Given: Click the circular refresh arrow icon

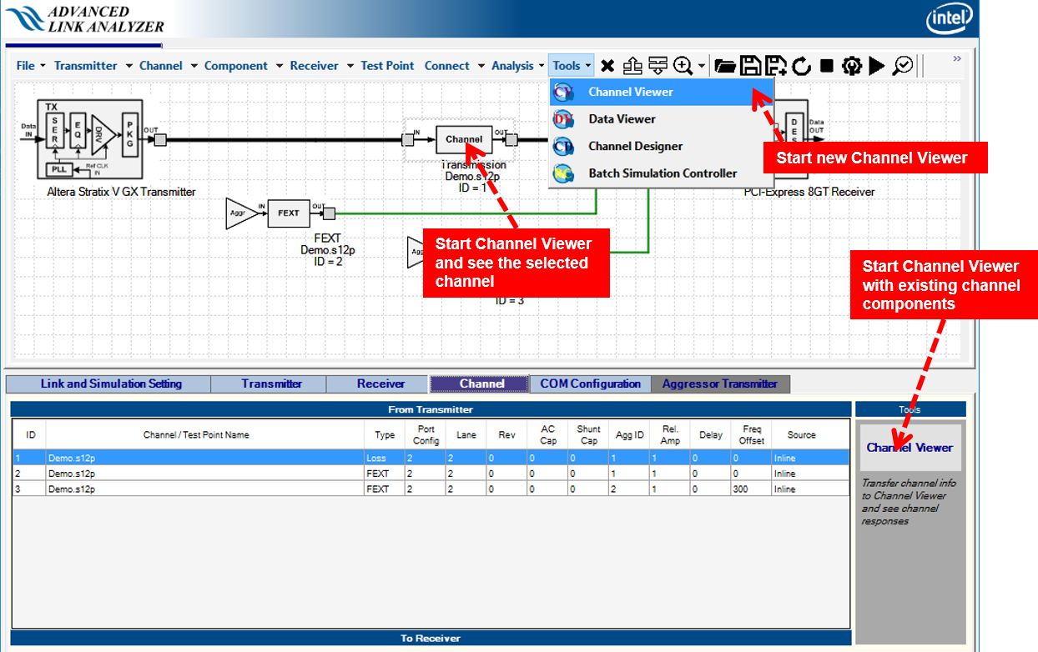Looking at the screenshot, I should click(x=802, y=66).
